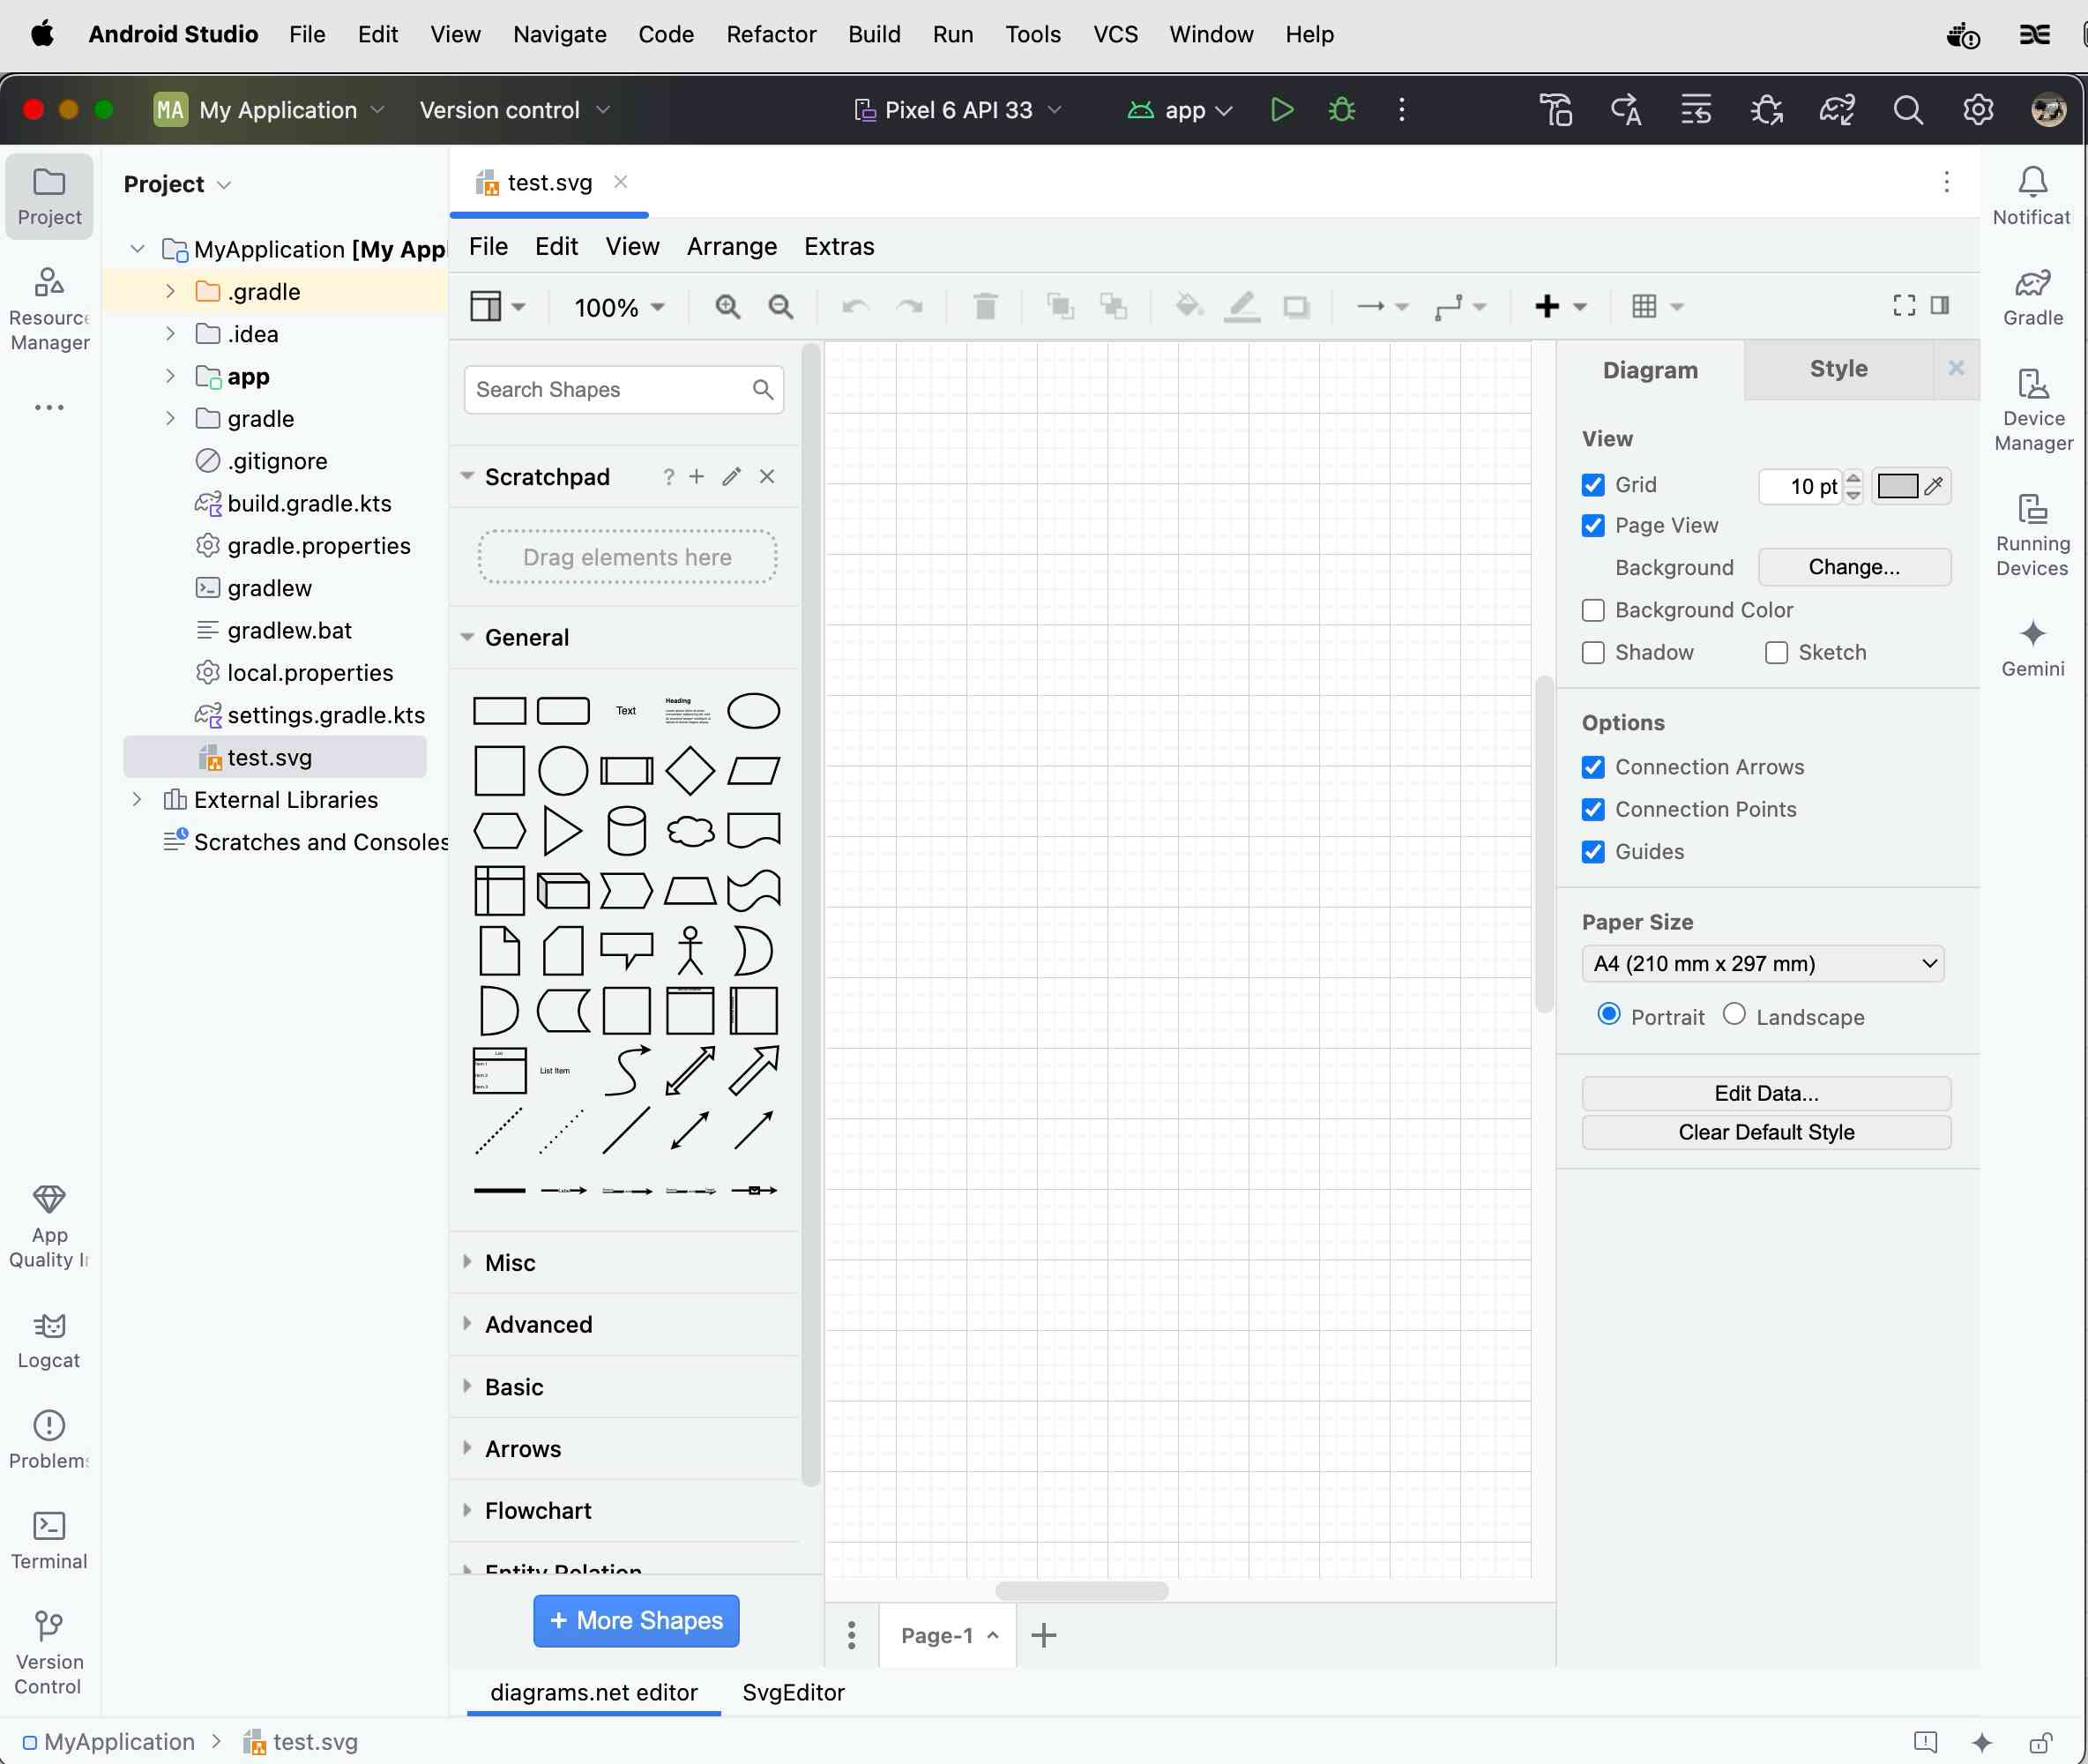The width and height of the screenshot is (2088, 1764).
Task: Expand the Flowchart shapes section
Action: pos(538,1510)
